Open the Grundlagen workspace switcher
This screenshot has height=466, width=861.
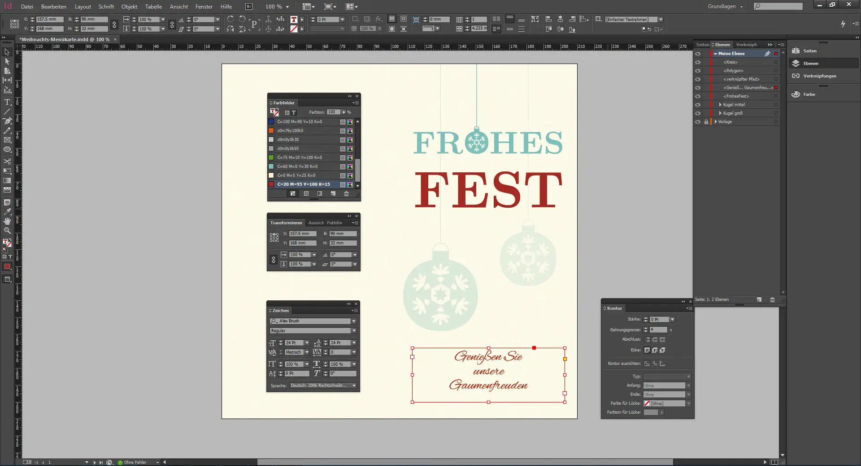pos(725,7)
